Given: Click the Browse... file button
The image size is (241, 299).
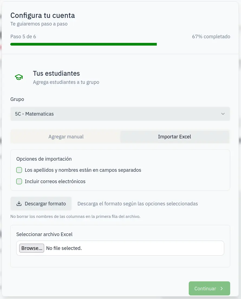Looking at the screenshot, I should [32, 248].
